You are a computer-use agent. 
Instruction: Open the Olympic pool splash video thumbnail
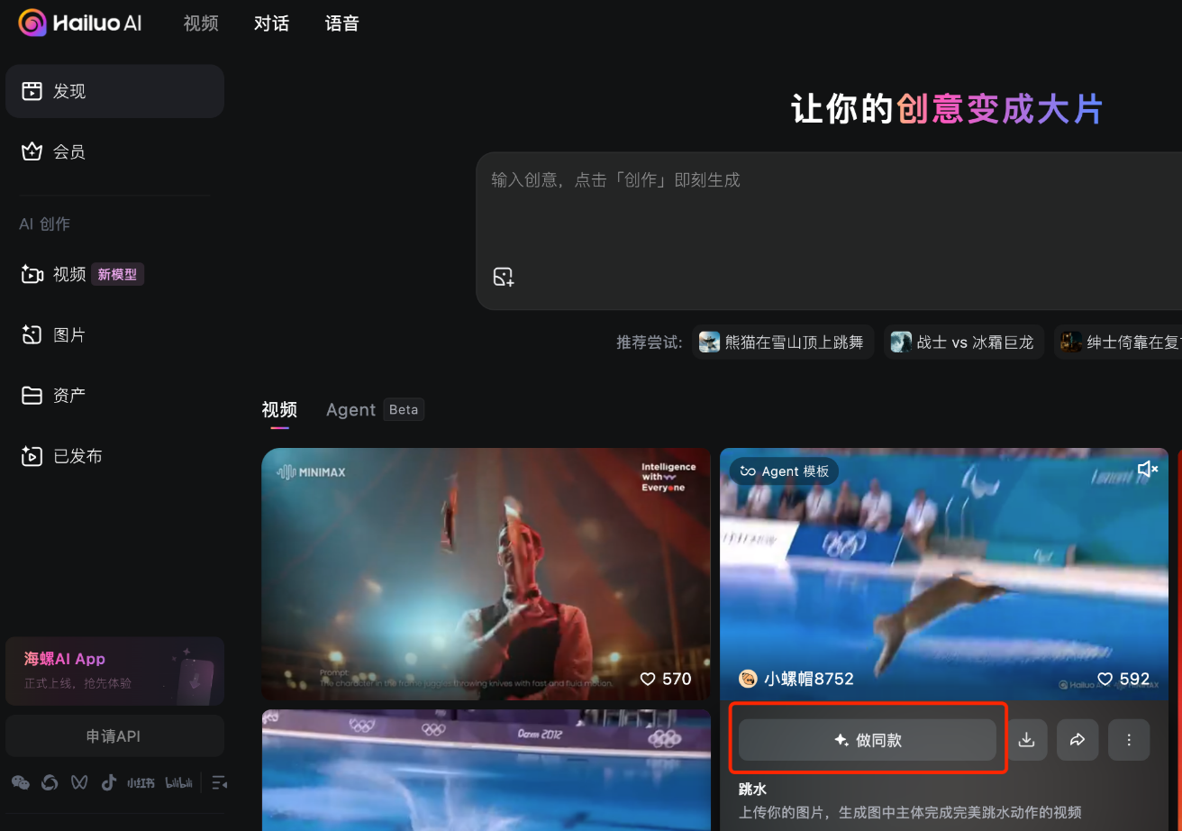click(x=486, y=770)
